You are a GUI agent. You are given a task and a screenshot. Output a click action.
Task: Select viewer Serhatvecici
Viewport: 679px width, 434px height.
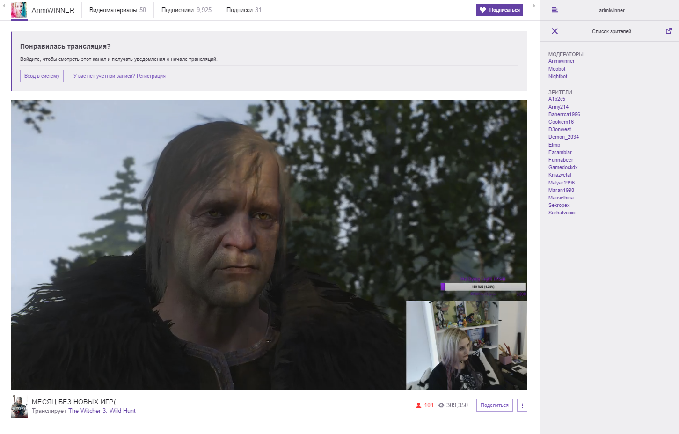click(562, 213)
